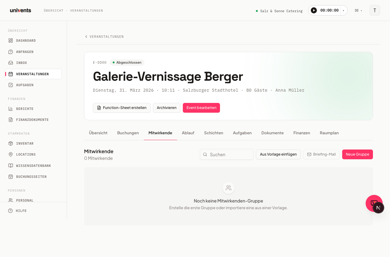Click Aus Vorlage einfügen button
Viewport: 390px width, 257px height.
click(278, 154)
